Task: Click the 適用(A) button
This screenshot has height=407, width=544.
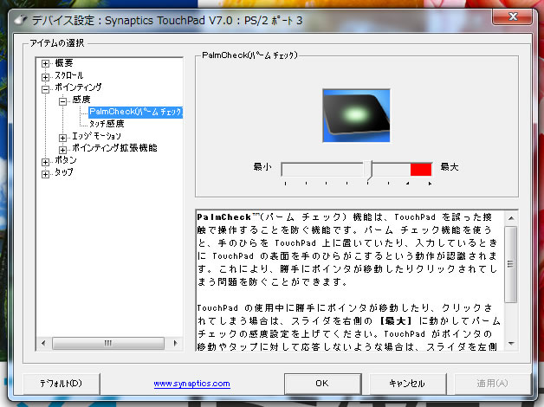Action: (492, 384)
